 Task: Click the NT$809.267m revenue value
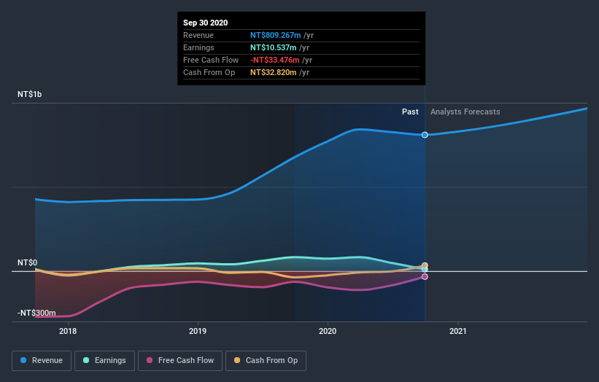click(x=276, y=35)
